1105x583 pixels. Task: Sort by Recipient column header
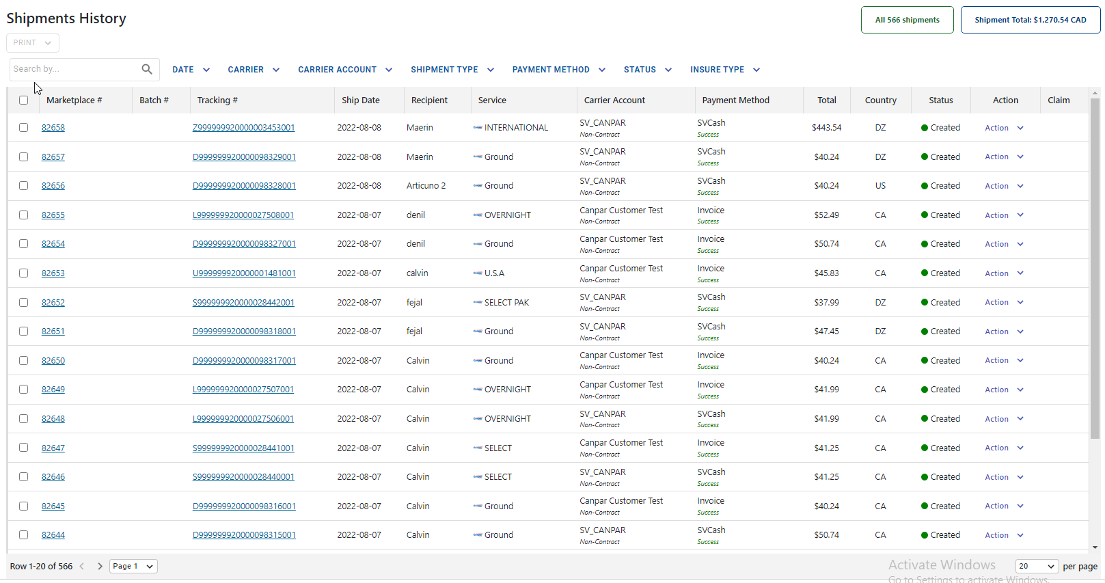[x=429, y=100]
